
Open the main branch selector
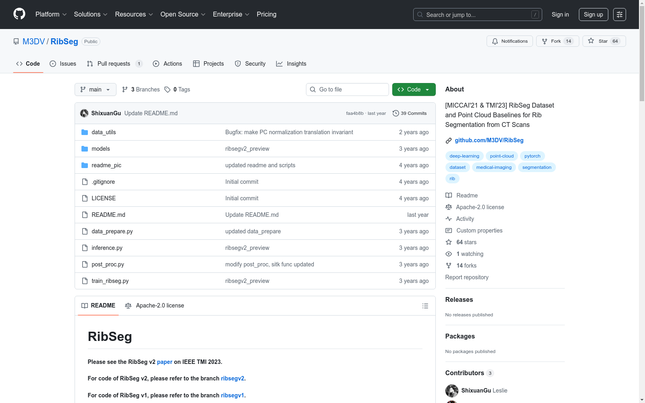coord(96,89)
